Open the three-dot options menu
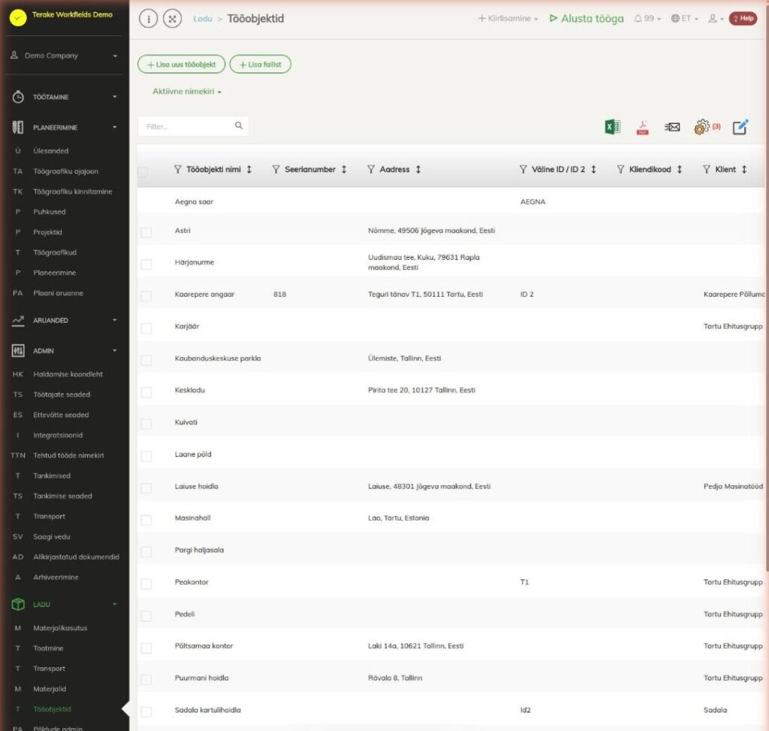The width and height of the screenshot is (769, 731). [149, 19]
